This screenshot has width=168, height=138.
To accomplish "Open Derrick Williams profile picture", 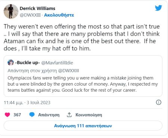I will pyautogui.click(x=11, y=11).
